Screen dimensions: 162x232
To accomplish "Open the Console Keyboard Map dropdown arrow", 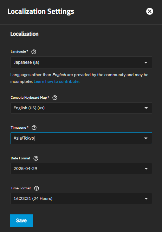I will click(146, 108).
